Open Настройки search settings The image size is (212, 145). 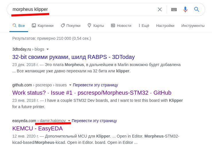coord(165,26)
